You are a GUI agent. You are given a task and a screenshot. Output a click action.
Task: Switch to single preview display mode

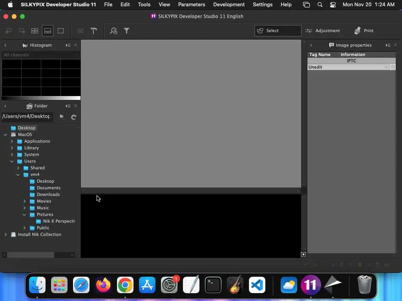pos(61,31)
